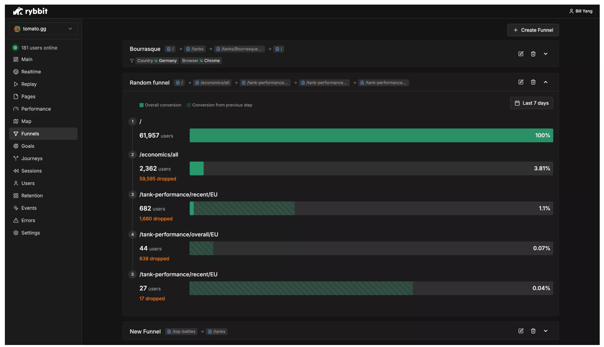Open the edit icon for Random funnel
Viewport: 604px width, 347px height.
coord(521,82)
